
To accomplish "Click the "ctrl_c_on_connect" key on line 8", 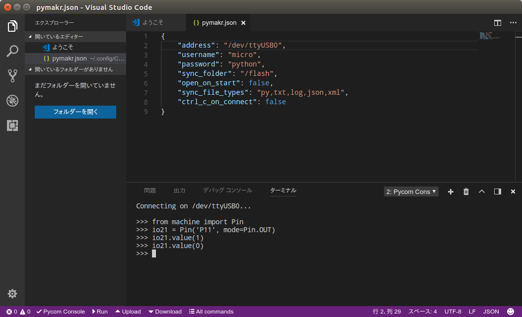I will [217, 102].
